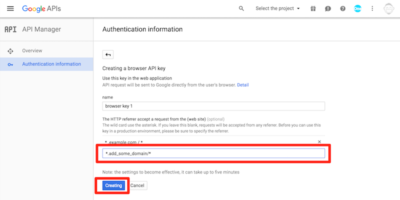Screen dimensions: 400x200
Task: Click the Cancel button
Action: pyautogui.click(x=137, y=185)
